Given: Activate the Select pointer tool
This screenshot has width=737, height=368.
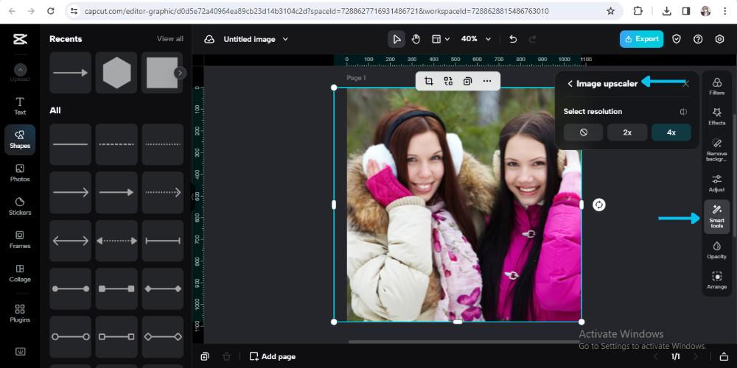Looking at the screenshot, I should pyautogui.click(x=397, y=39).
